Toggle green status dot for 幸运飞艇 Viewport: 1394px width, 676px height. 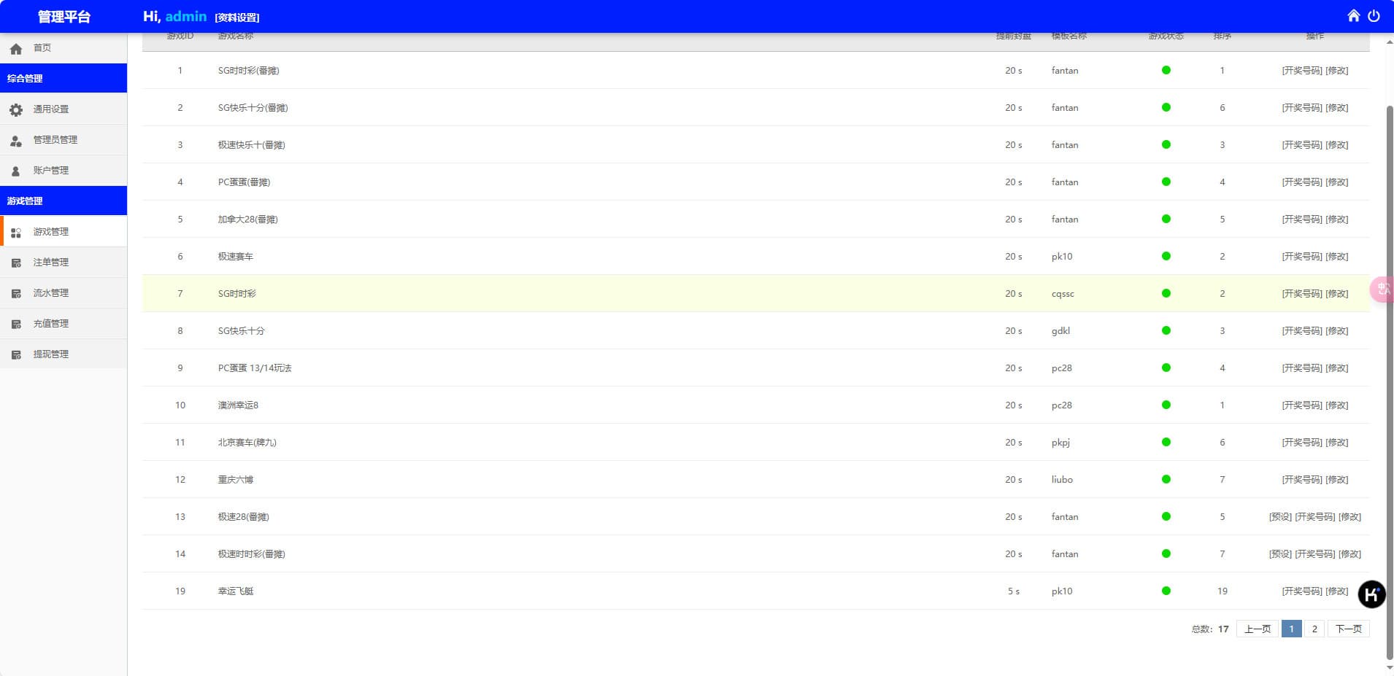point(1166,591)
